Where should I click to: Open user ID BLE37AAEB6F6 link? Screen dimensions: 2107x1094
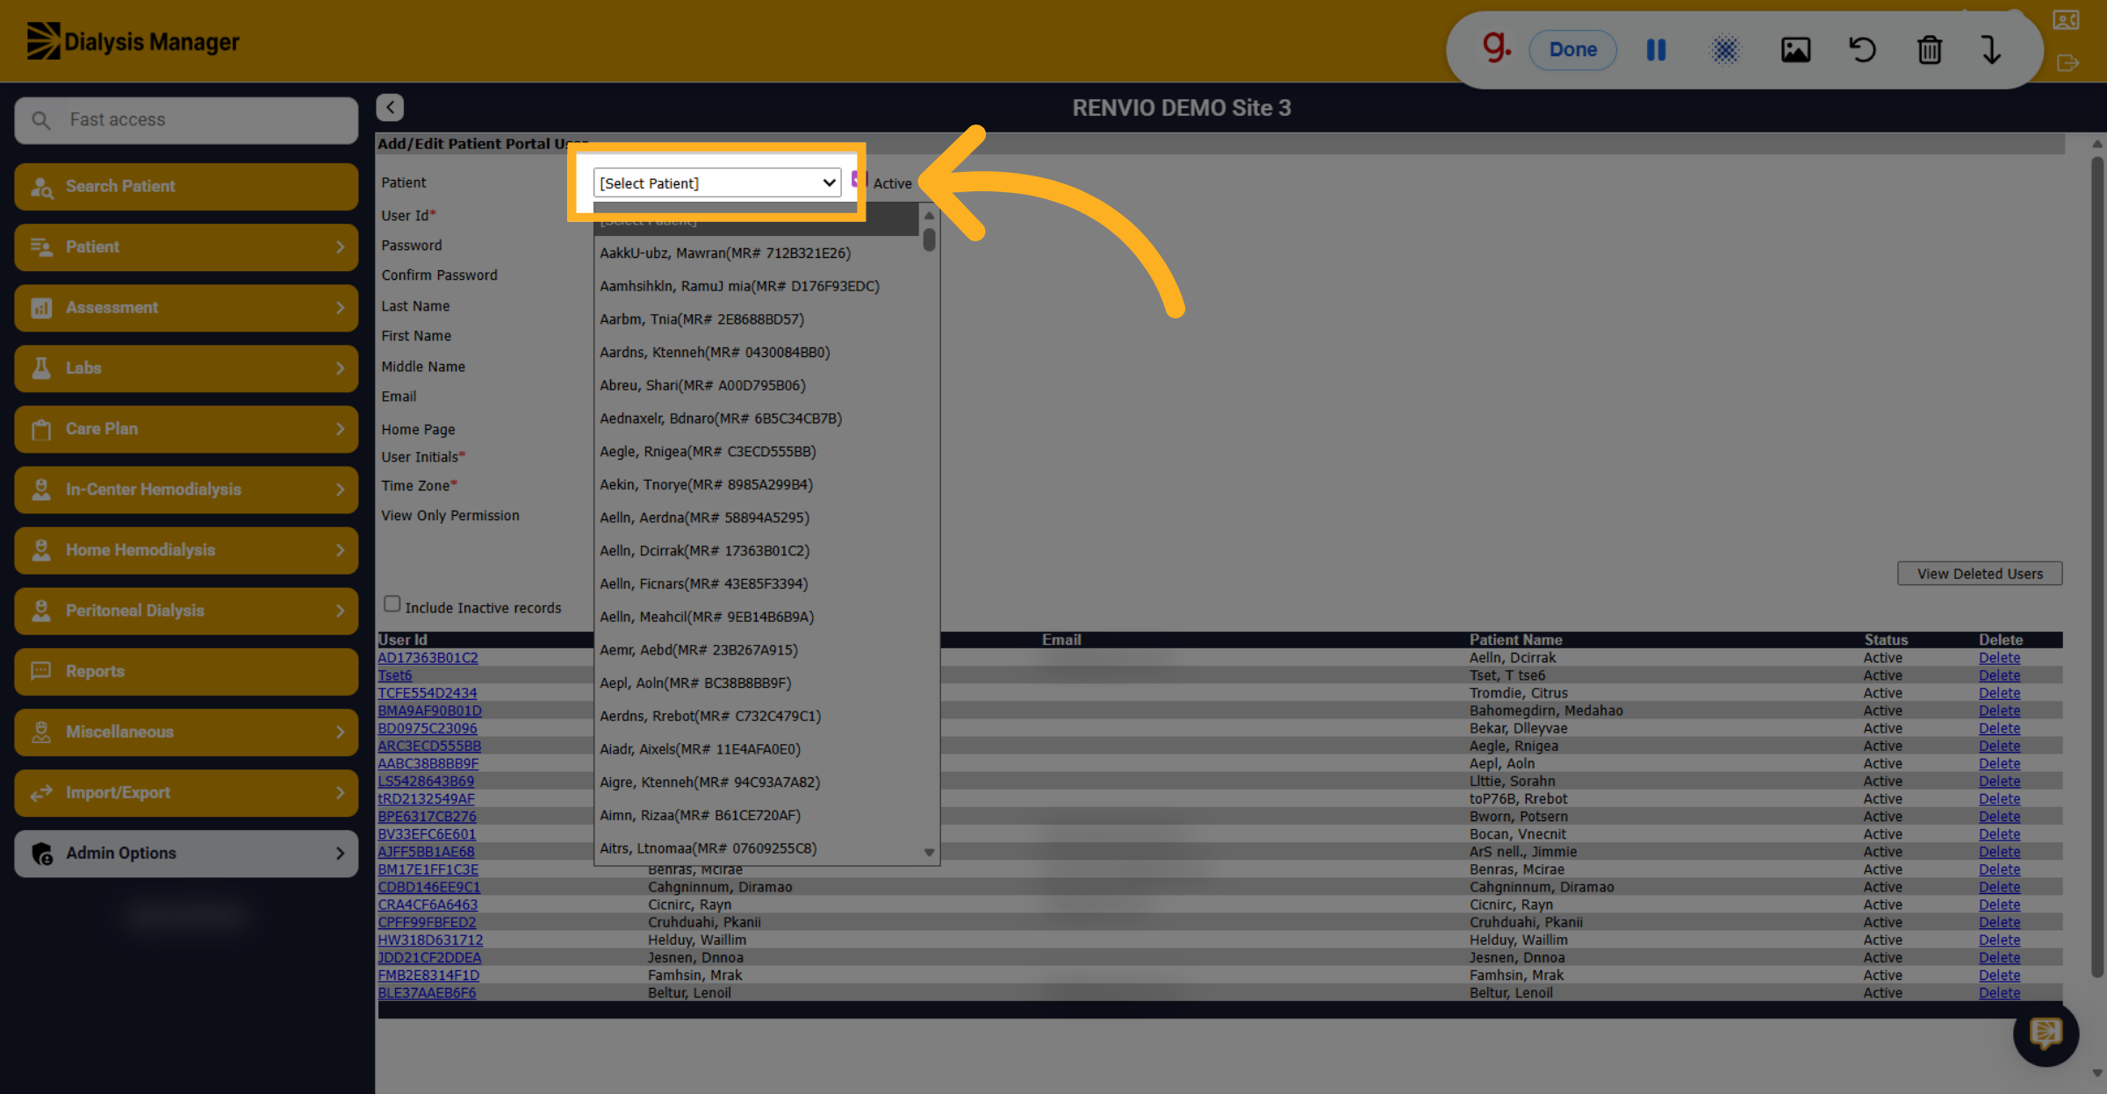click(427, 992)
